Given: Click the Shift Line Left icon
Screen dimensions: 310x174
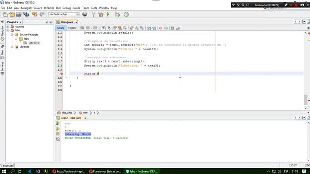Looking at the screenshot, I should (149, 28).
